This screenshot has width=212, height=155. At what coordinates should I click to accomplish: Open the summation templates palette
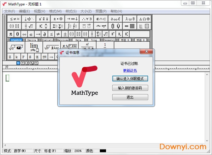58,26
